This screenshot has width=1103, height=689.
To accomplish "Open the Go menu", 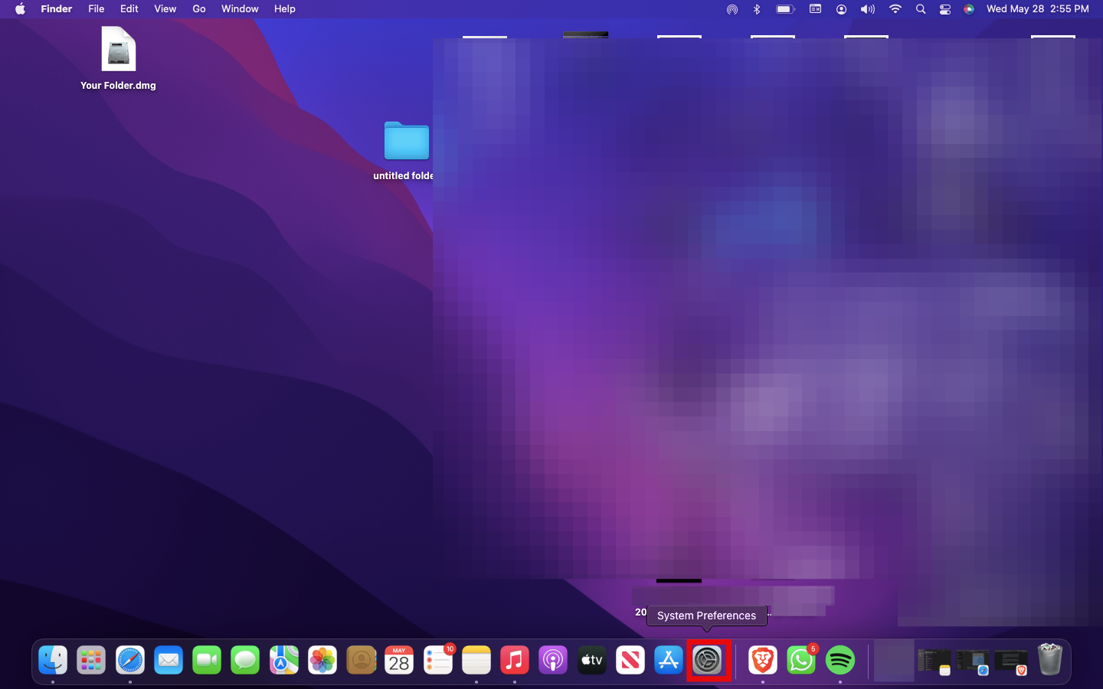I will pos(199,9).
